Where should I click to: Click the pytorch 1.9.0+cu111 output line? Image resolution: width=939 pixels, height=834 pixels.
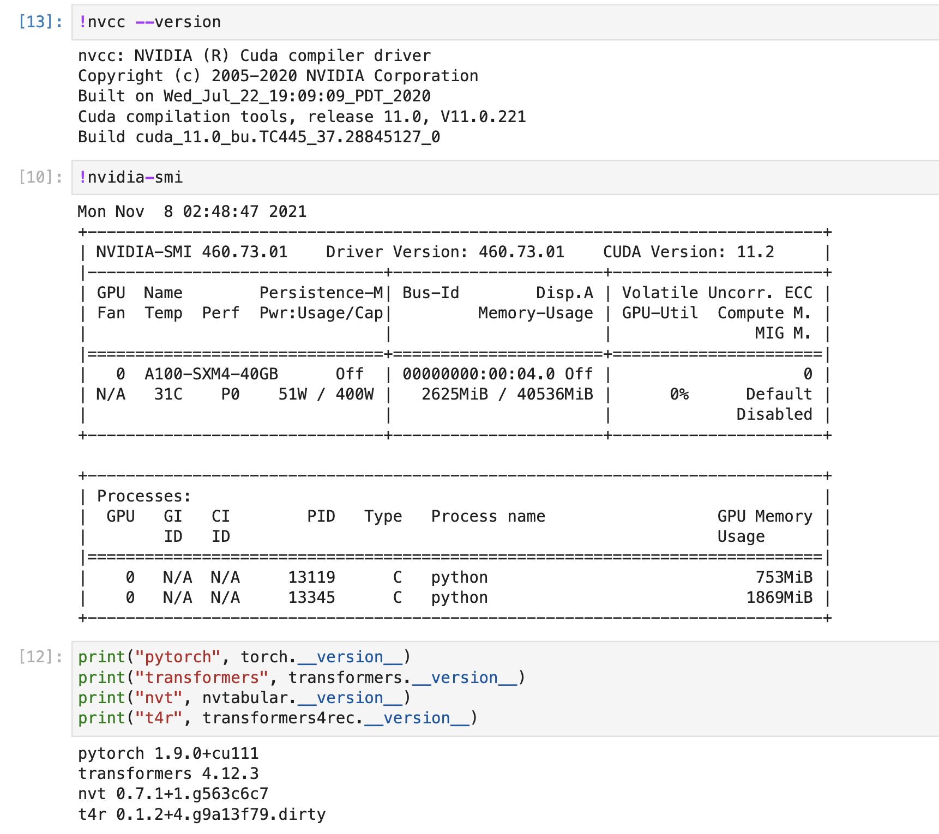click(168, 754)
